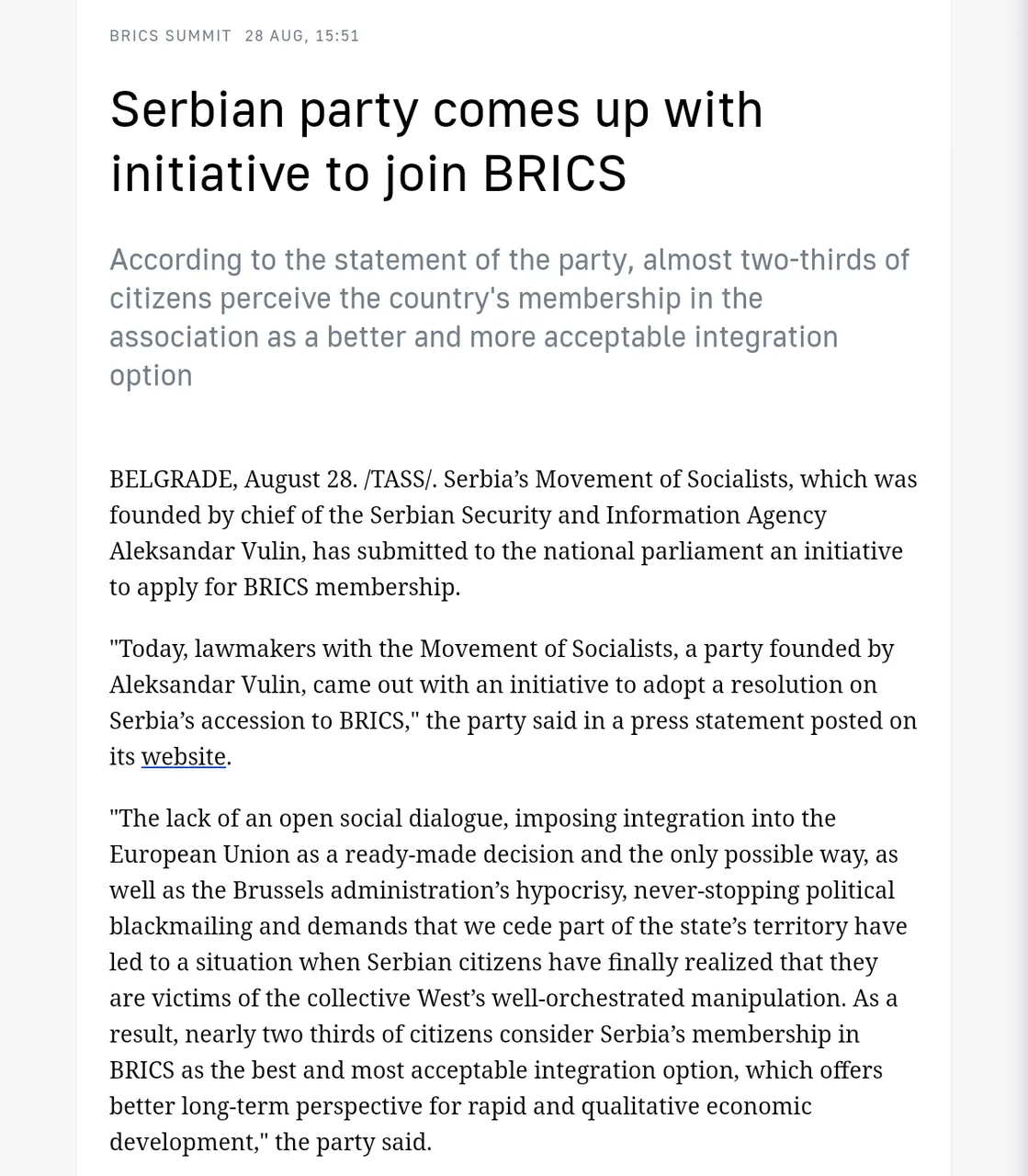This screenshot has height=1176, width=1028.
Task: Click the paragraph beginning "Today, lawmakers with"
Action: (513, 702)
